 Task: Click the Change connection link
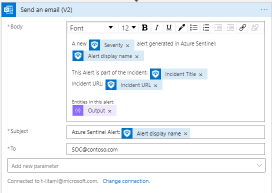tap(126, 181)
